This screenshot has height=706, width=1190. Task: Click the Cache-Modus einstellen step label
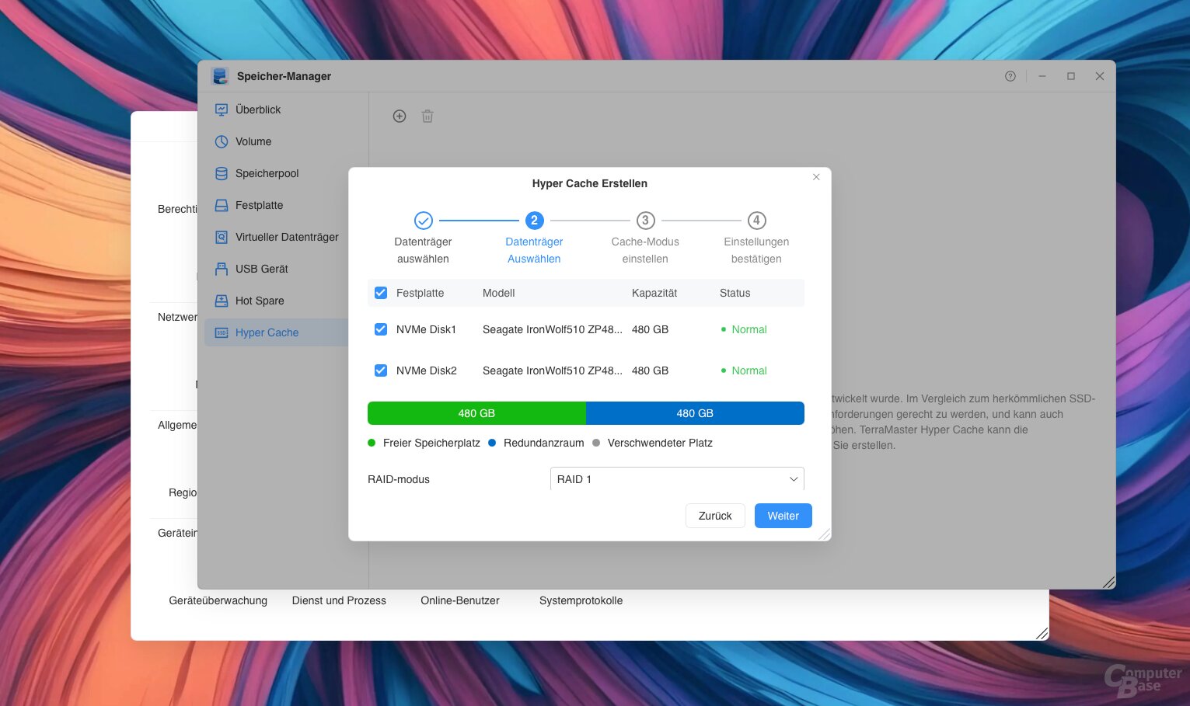coord(645,250)
